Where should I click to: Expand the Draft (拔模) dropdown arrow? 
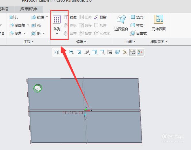pyautogui.click(x=47, y=17)
